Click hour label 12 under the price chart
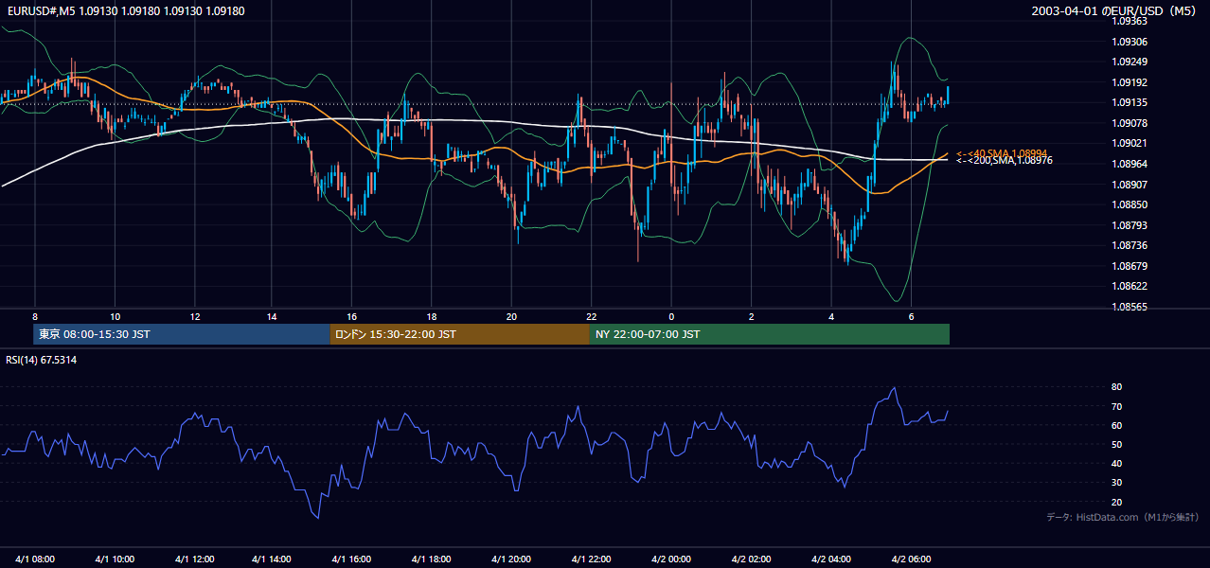The width and height of the screenshot is (1210, 568). click(194, 316)
